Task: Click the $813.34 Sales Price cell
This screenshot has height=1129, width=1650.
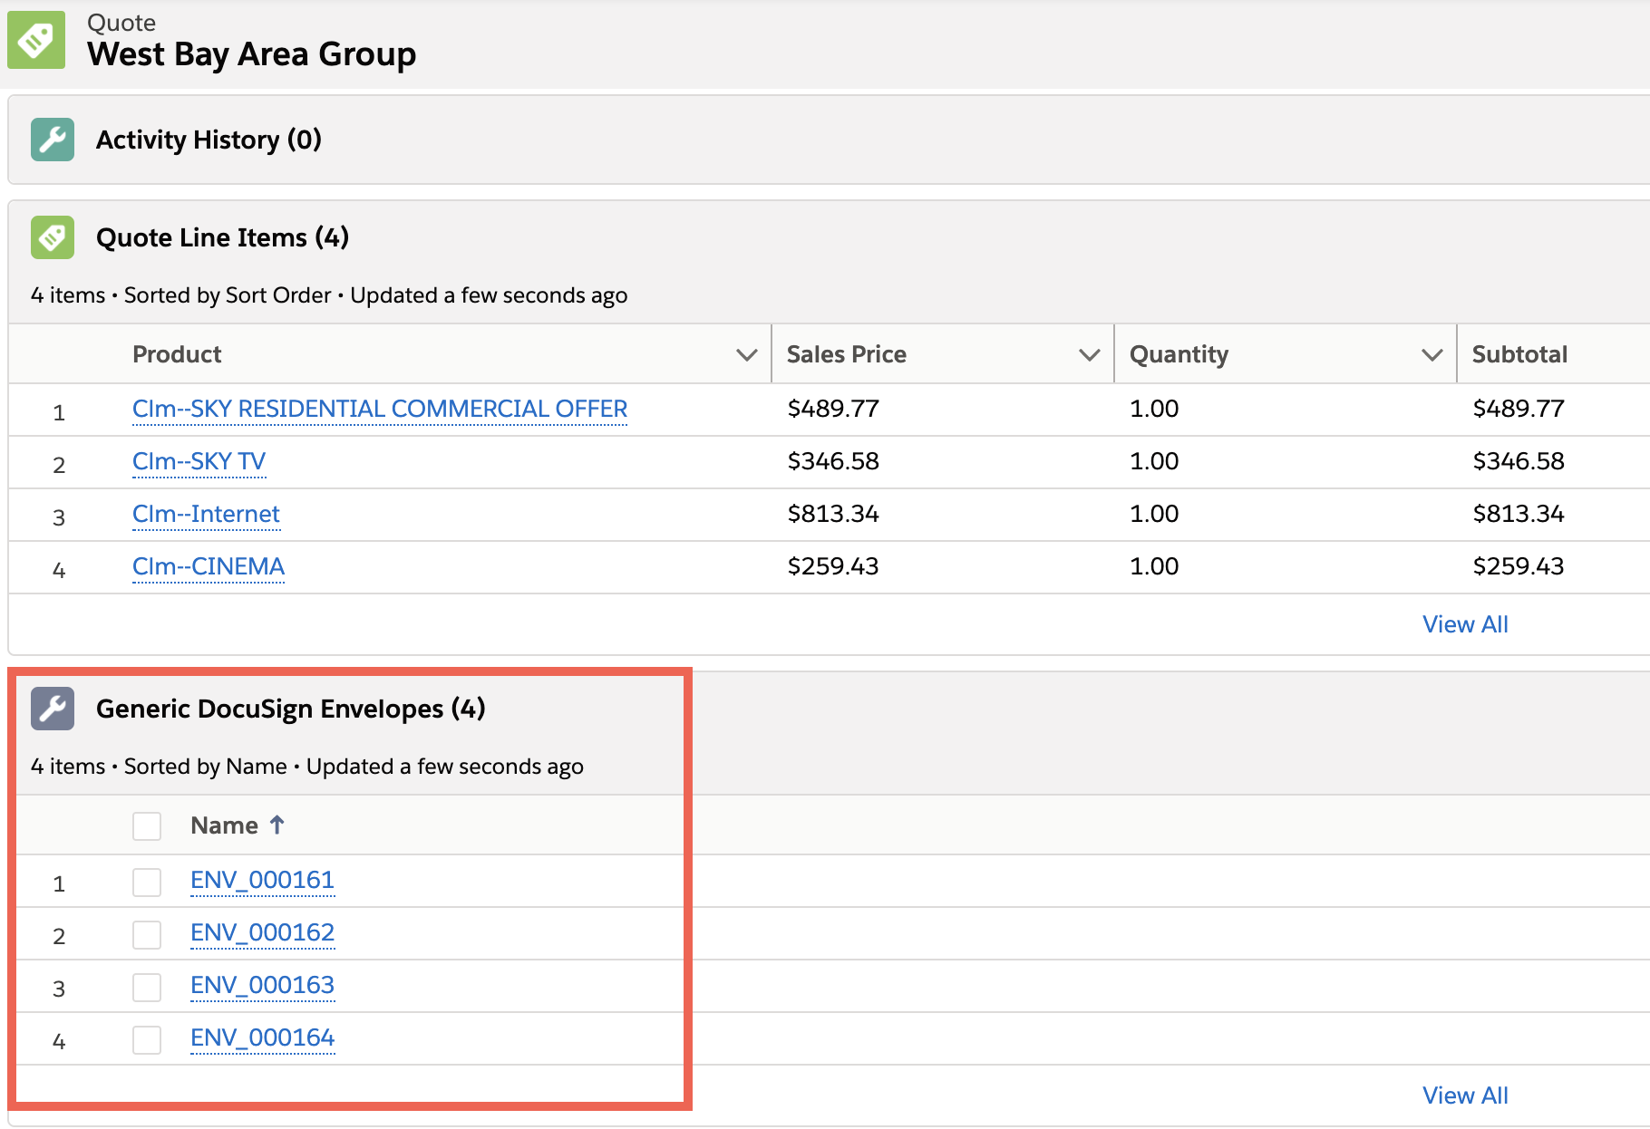Action: tap(833, 514)
